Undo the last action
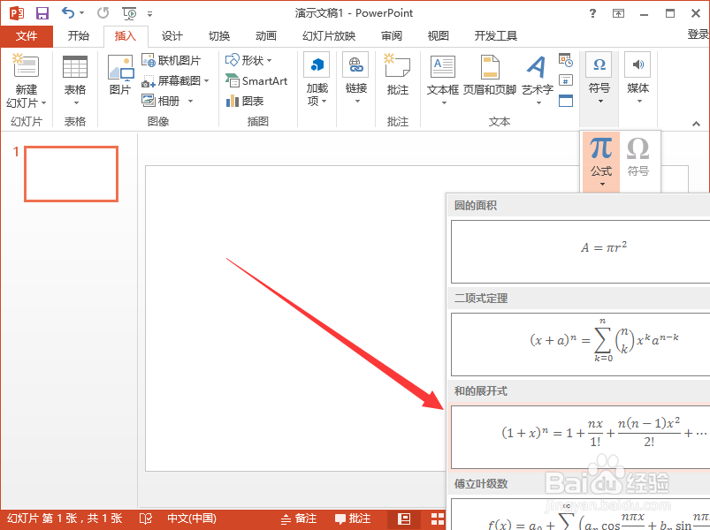Screen dimensions: 710x530 pyautogui.click(x=68, y=13)
